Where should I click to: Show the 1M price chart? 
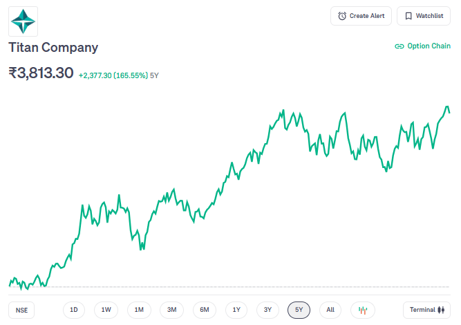[x=139, y=310]
